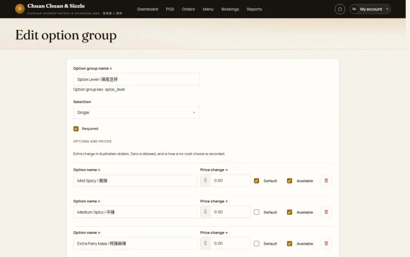Open the POS navigation item
The height and width of the screenshot is (257, 410).
point(170,9)
